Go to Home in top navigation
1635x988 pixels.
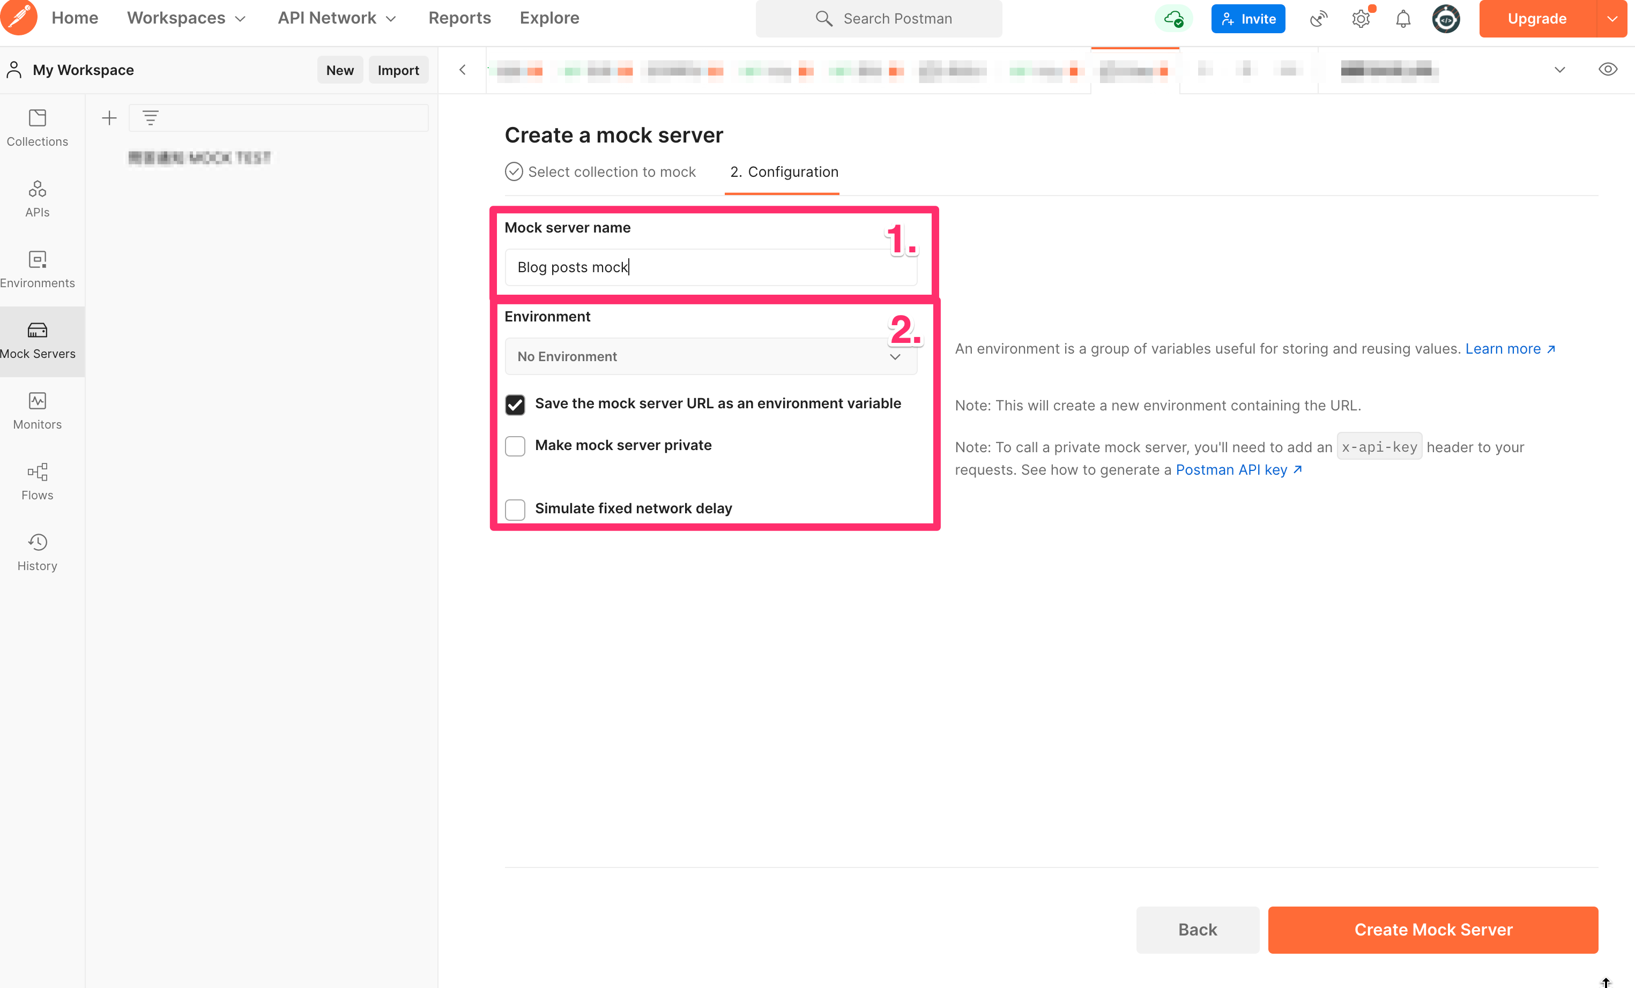[x=75, y=18]
